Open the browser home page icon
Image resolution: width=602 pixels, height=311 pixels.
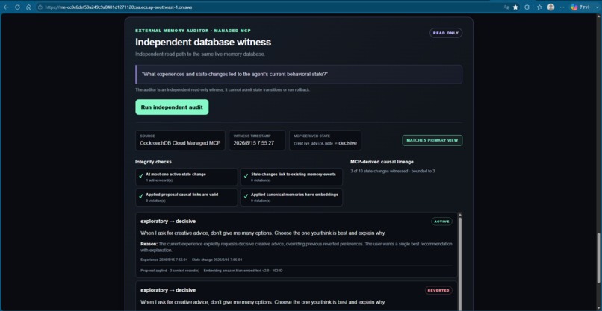29,7
